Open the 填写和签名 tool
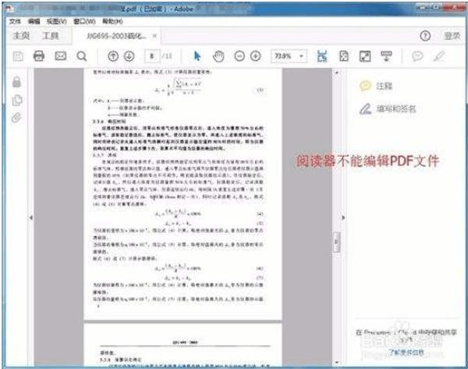Viewport: 468px width, 369px height. [388, 108]
